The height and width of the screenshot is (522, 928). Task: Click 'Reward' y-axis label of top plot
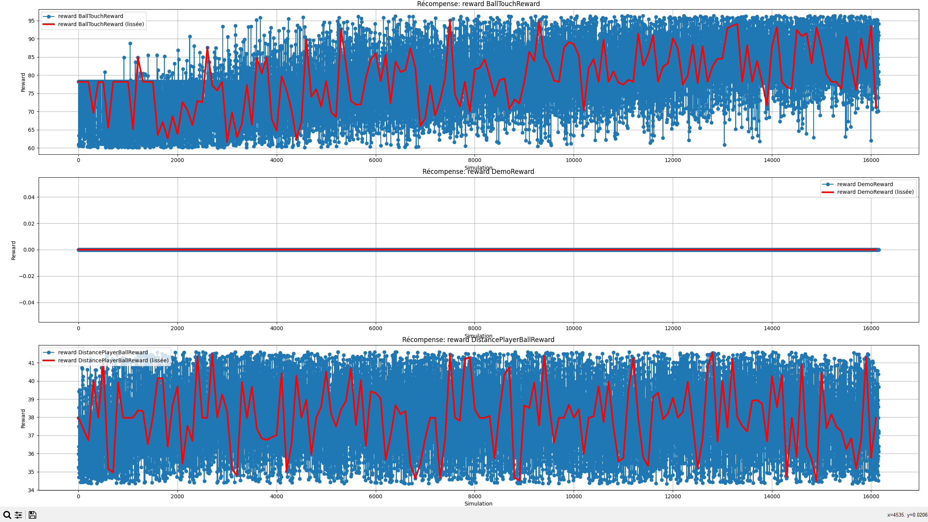click(x=23, y=82)
